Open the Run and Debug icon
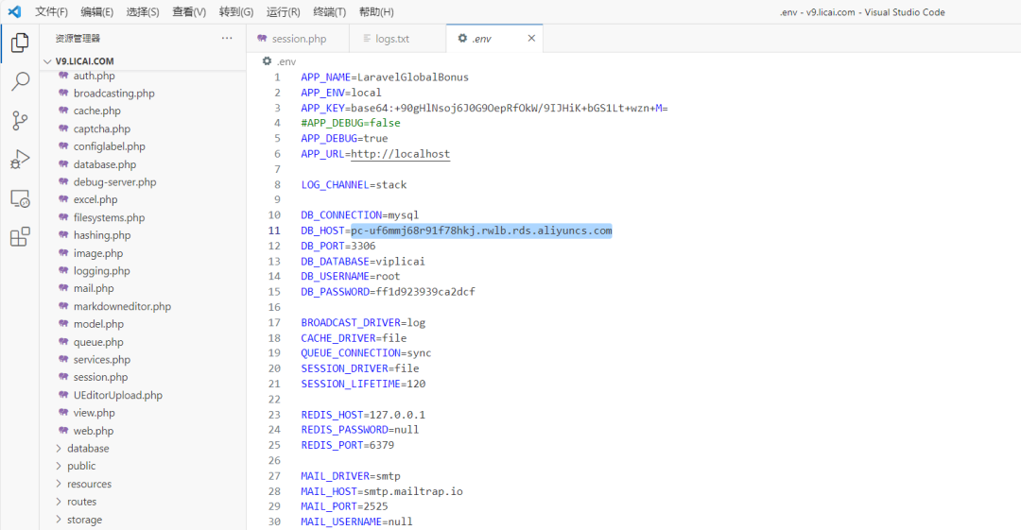The height and width of the screenshot is (530, 1021). 20,159
